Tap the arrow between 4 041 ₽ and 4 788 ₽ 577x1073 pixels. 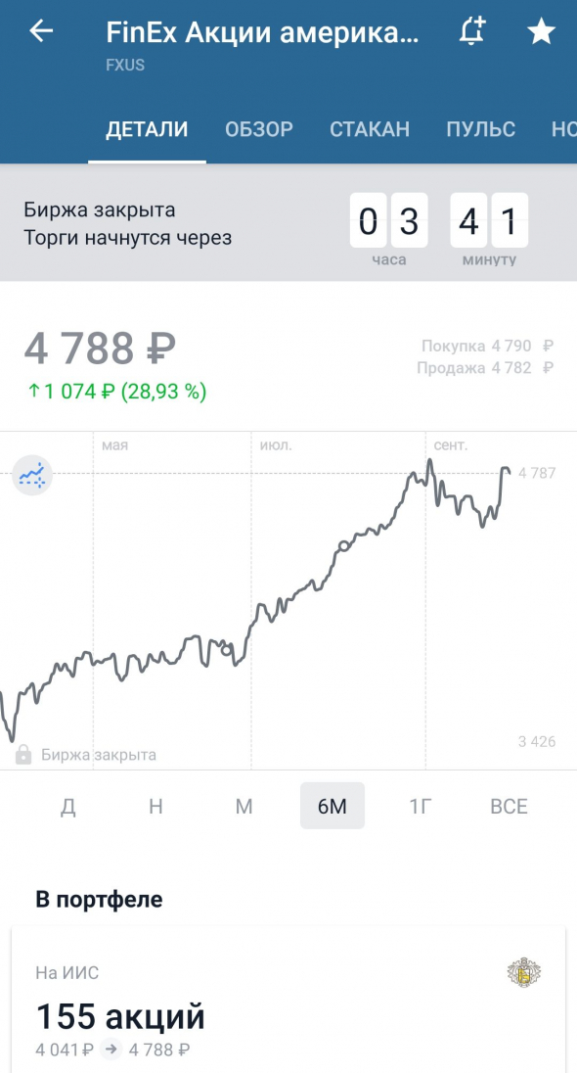[111, 1050]
